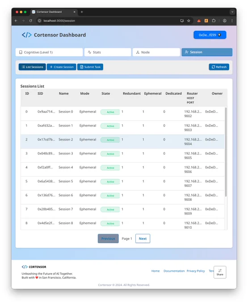Viewport: 248px width, 304px height.
Task: Click router port 9009 value
Action: click(x=188, y=214)
